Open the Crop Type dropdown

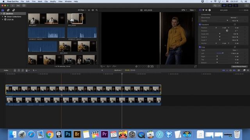click(235, 50)
